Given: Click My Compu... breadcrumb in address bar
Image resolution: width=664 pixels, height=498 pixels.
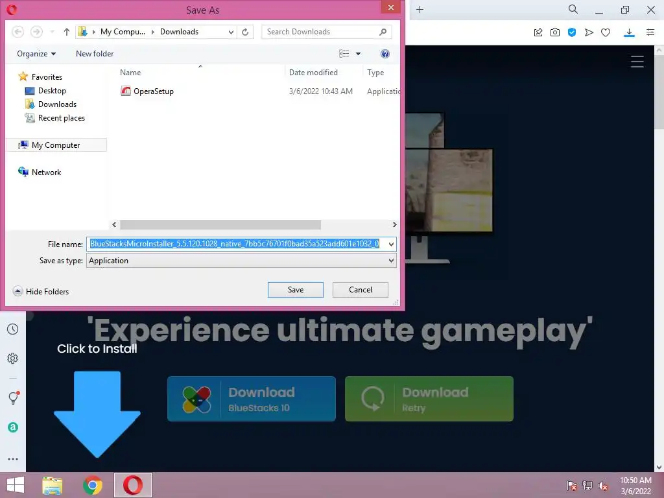Looking at the screenshot, I should (x=123, y=32).
